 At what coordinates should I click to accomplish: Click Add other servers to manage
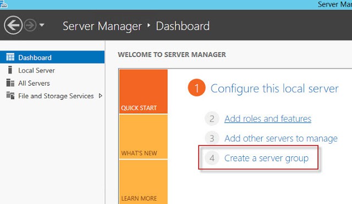coord(281,139)
